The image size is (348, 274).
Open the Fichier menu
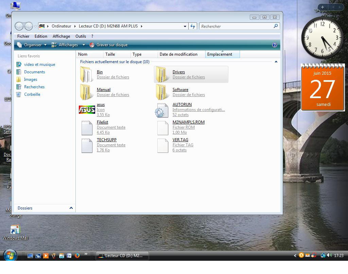[23, 36]
